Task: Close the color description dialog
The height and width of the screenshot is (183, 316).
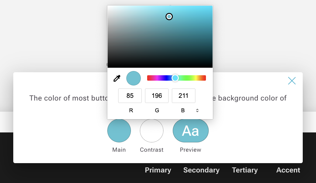Action: point(292,81)
